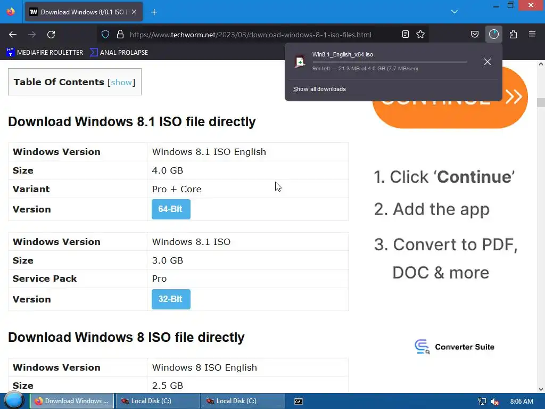Click the 'Pro + Core' variant cell
Viewport: 545px width, 409px height.
(x=247, y=189)
